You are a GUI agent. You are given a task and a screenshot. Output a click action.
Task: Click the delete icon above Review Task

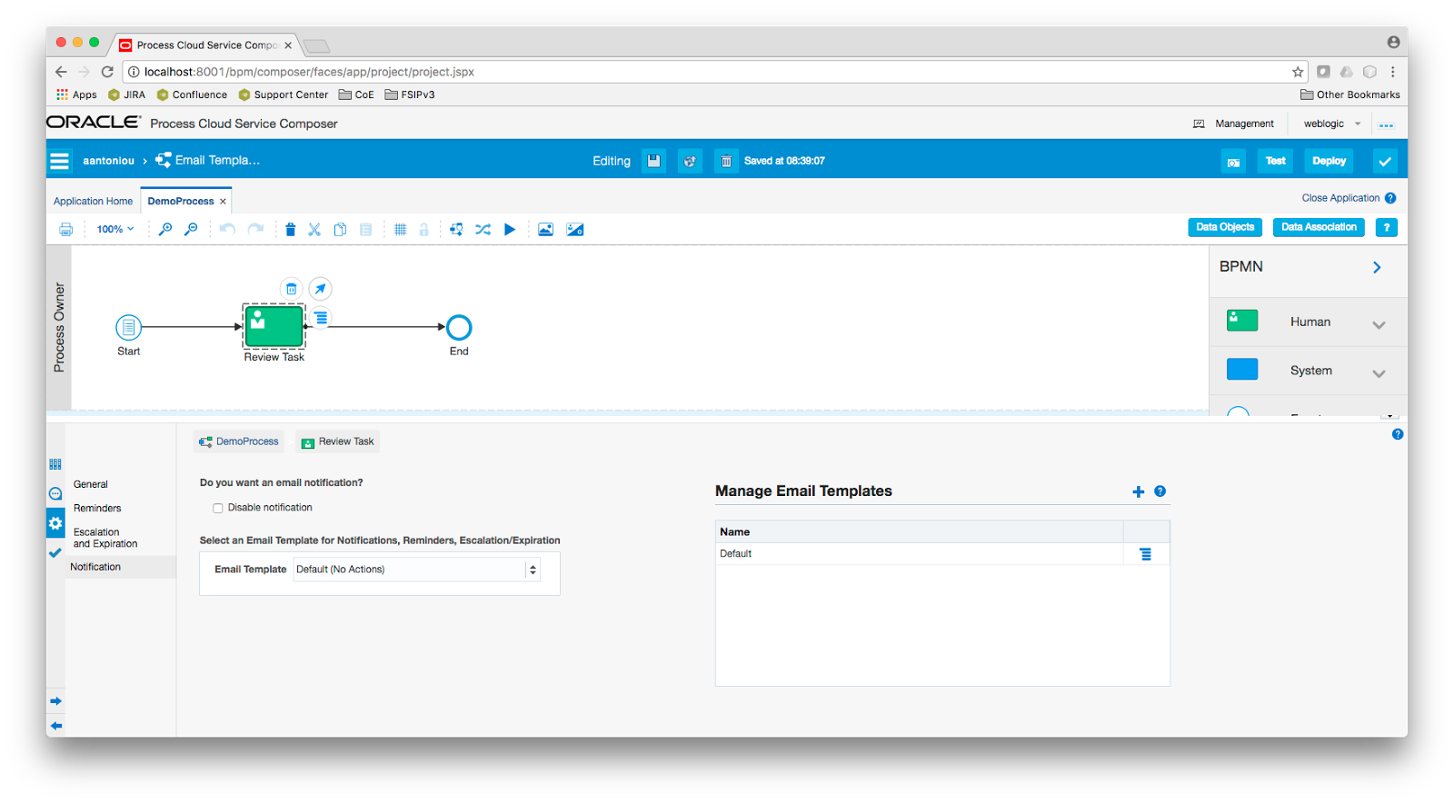[291, 289]
